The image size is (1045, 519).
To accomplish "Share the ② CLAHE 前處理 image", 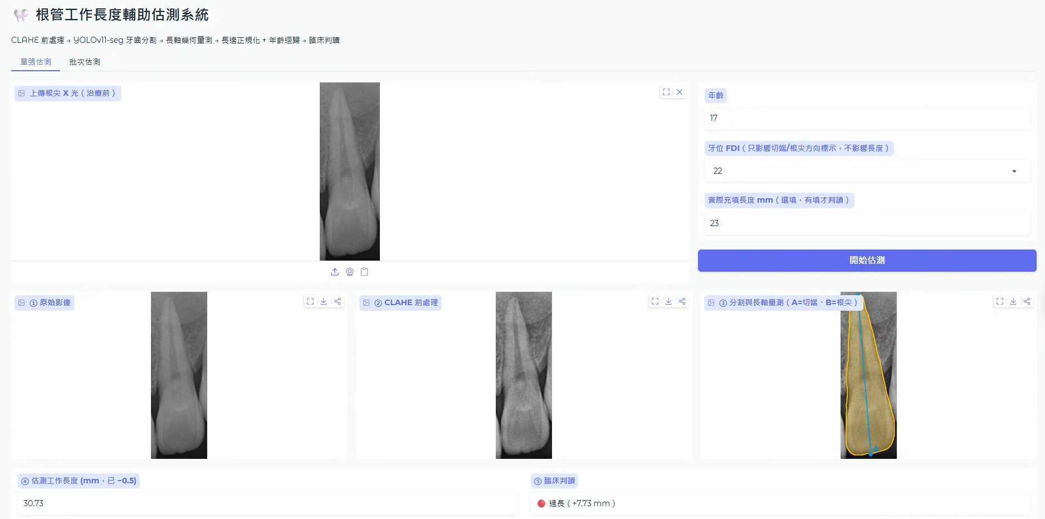I will 682,301.
